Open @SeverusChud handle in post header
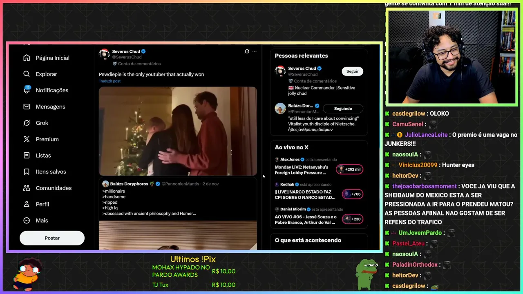The image size is (523, 294). 127,57
